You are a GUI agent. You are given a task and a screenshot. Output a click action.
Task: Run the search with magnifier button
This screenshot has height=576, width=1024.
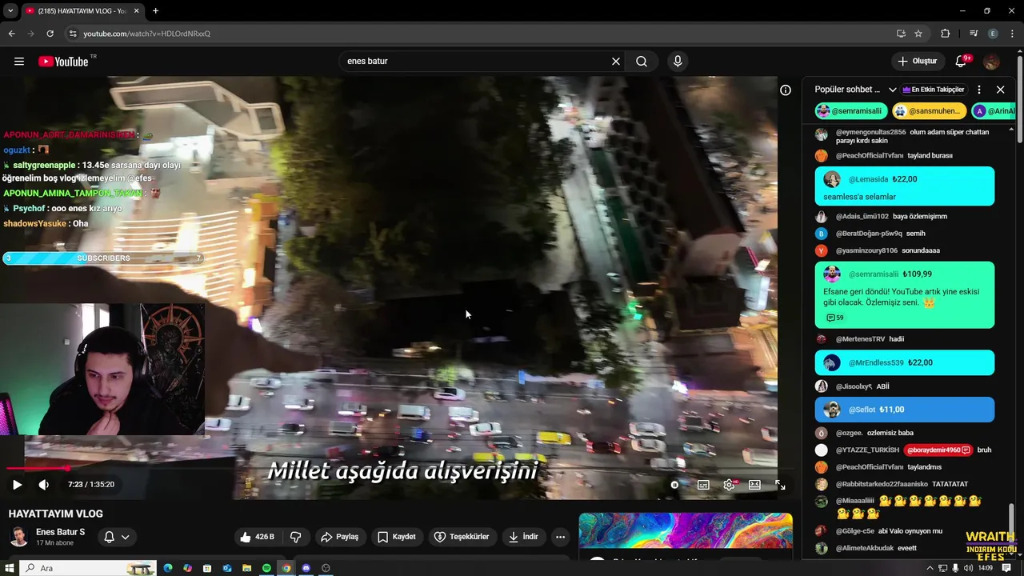pos(642,62)
